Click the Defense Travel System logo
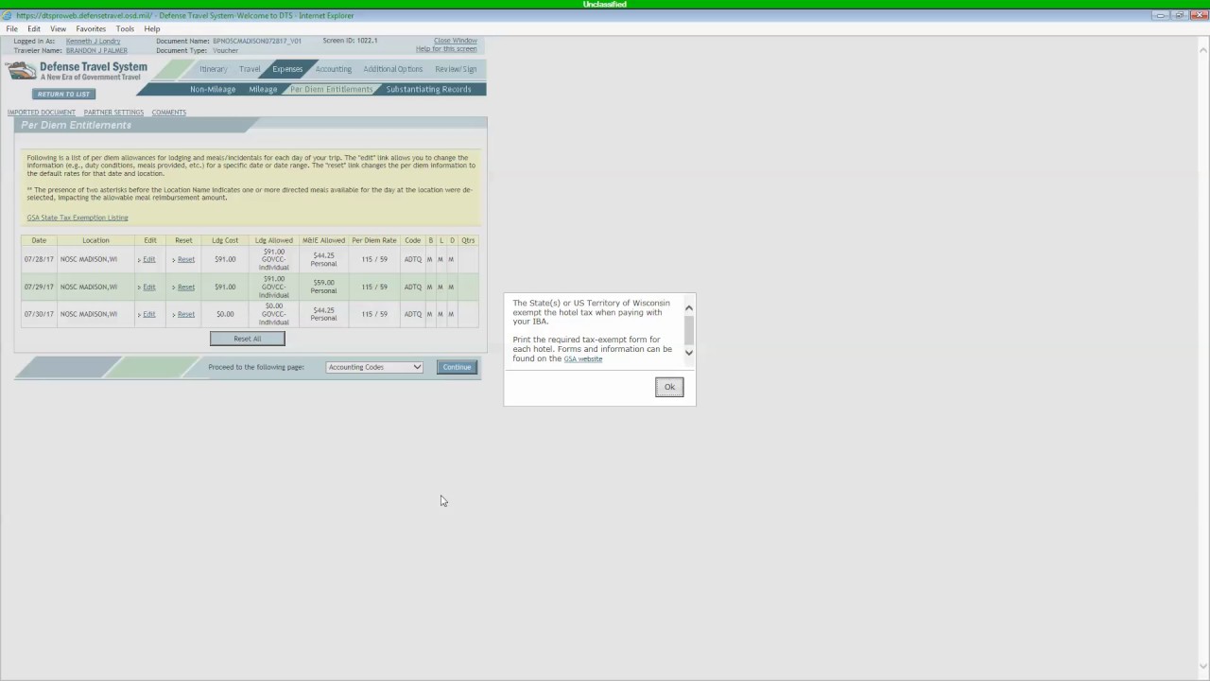 pos(78,71)
